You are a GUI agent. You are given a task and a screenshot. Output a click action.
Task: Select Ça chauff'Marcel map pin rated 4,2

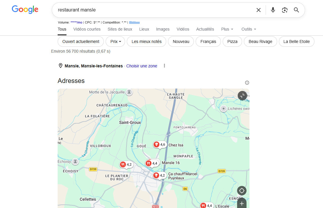159,175
